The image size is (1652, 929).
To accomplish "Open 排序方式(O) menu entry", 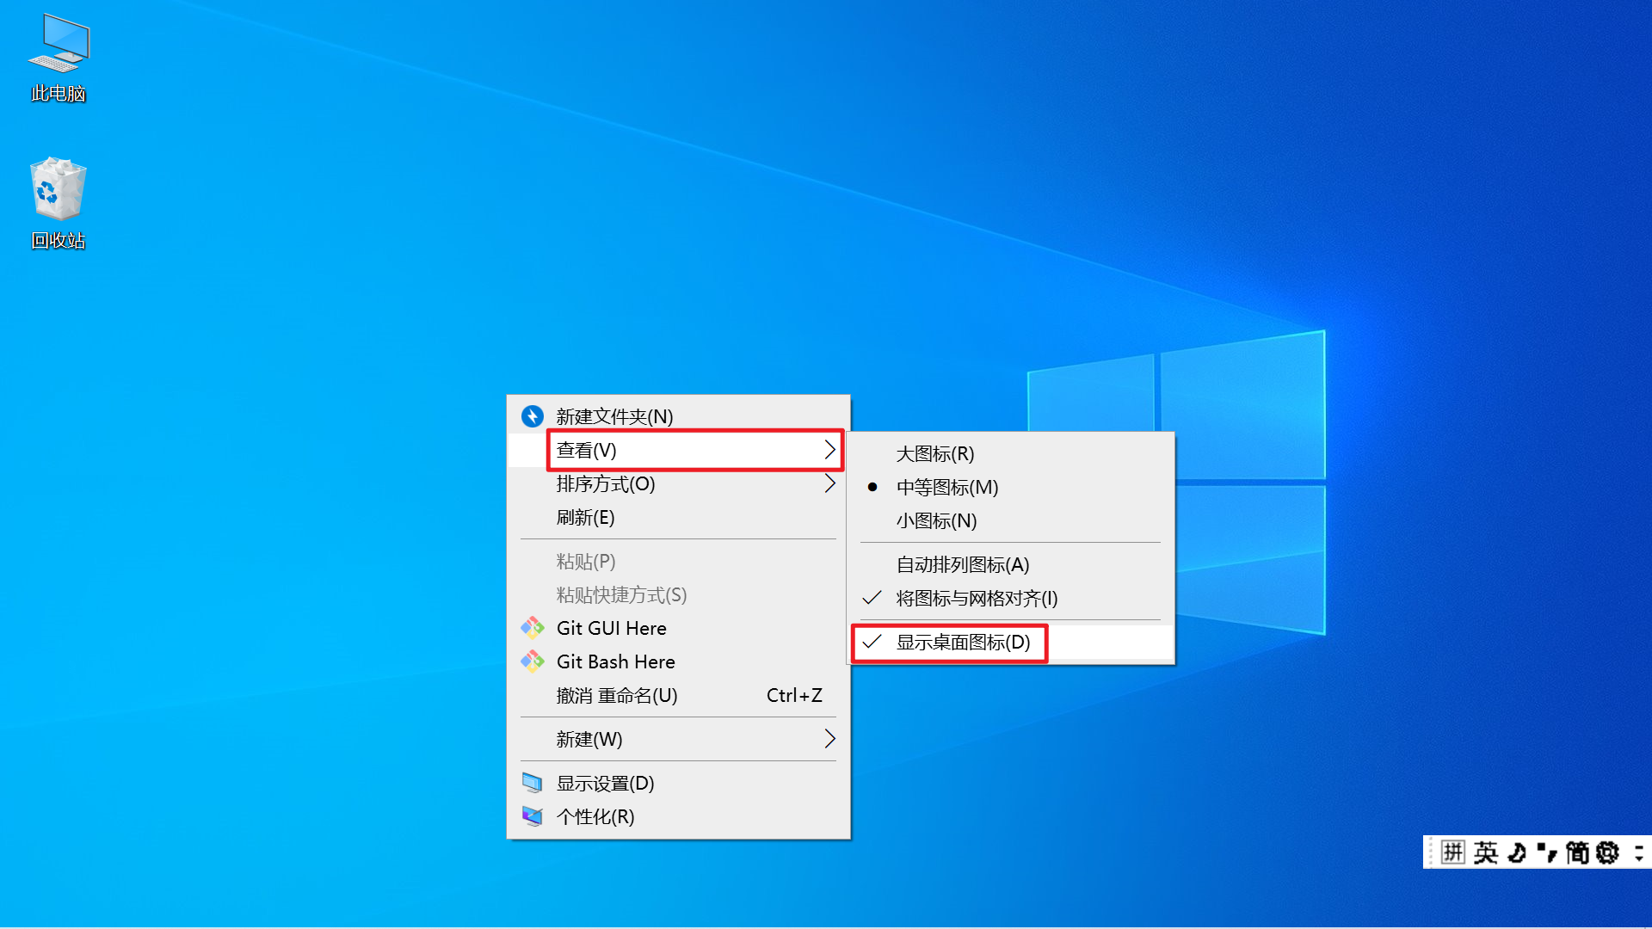I will click(678, 483).
